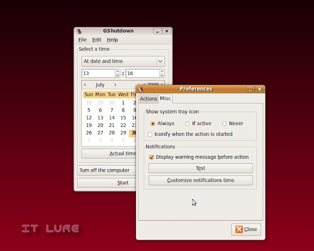Image resolution: width=314 pixels, height=251 pixels.
Task: Decrease the minutes value with down arrow
Action: click(x=162, y=75)
